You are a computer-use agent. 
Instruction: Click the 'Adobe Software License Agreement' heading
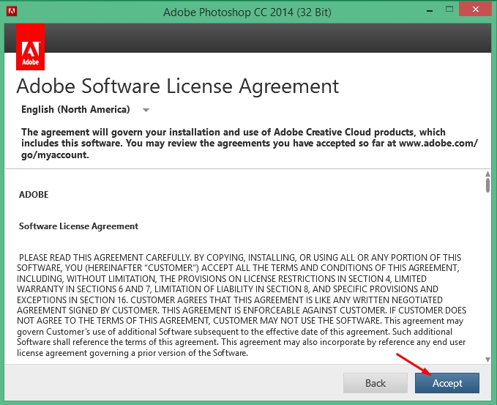(177, 86)
